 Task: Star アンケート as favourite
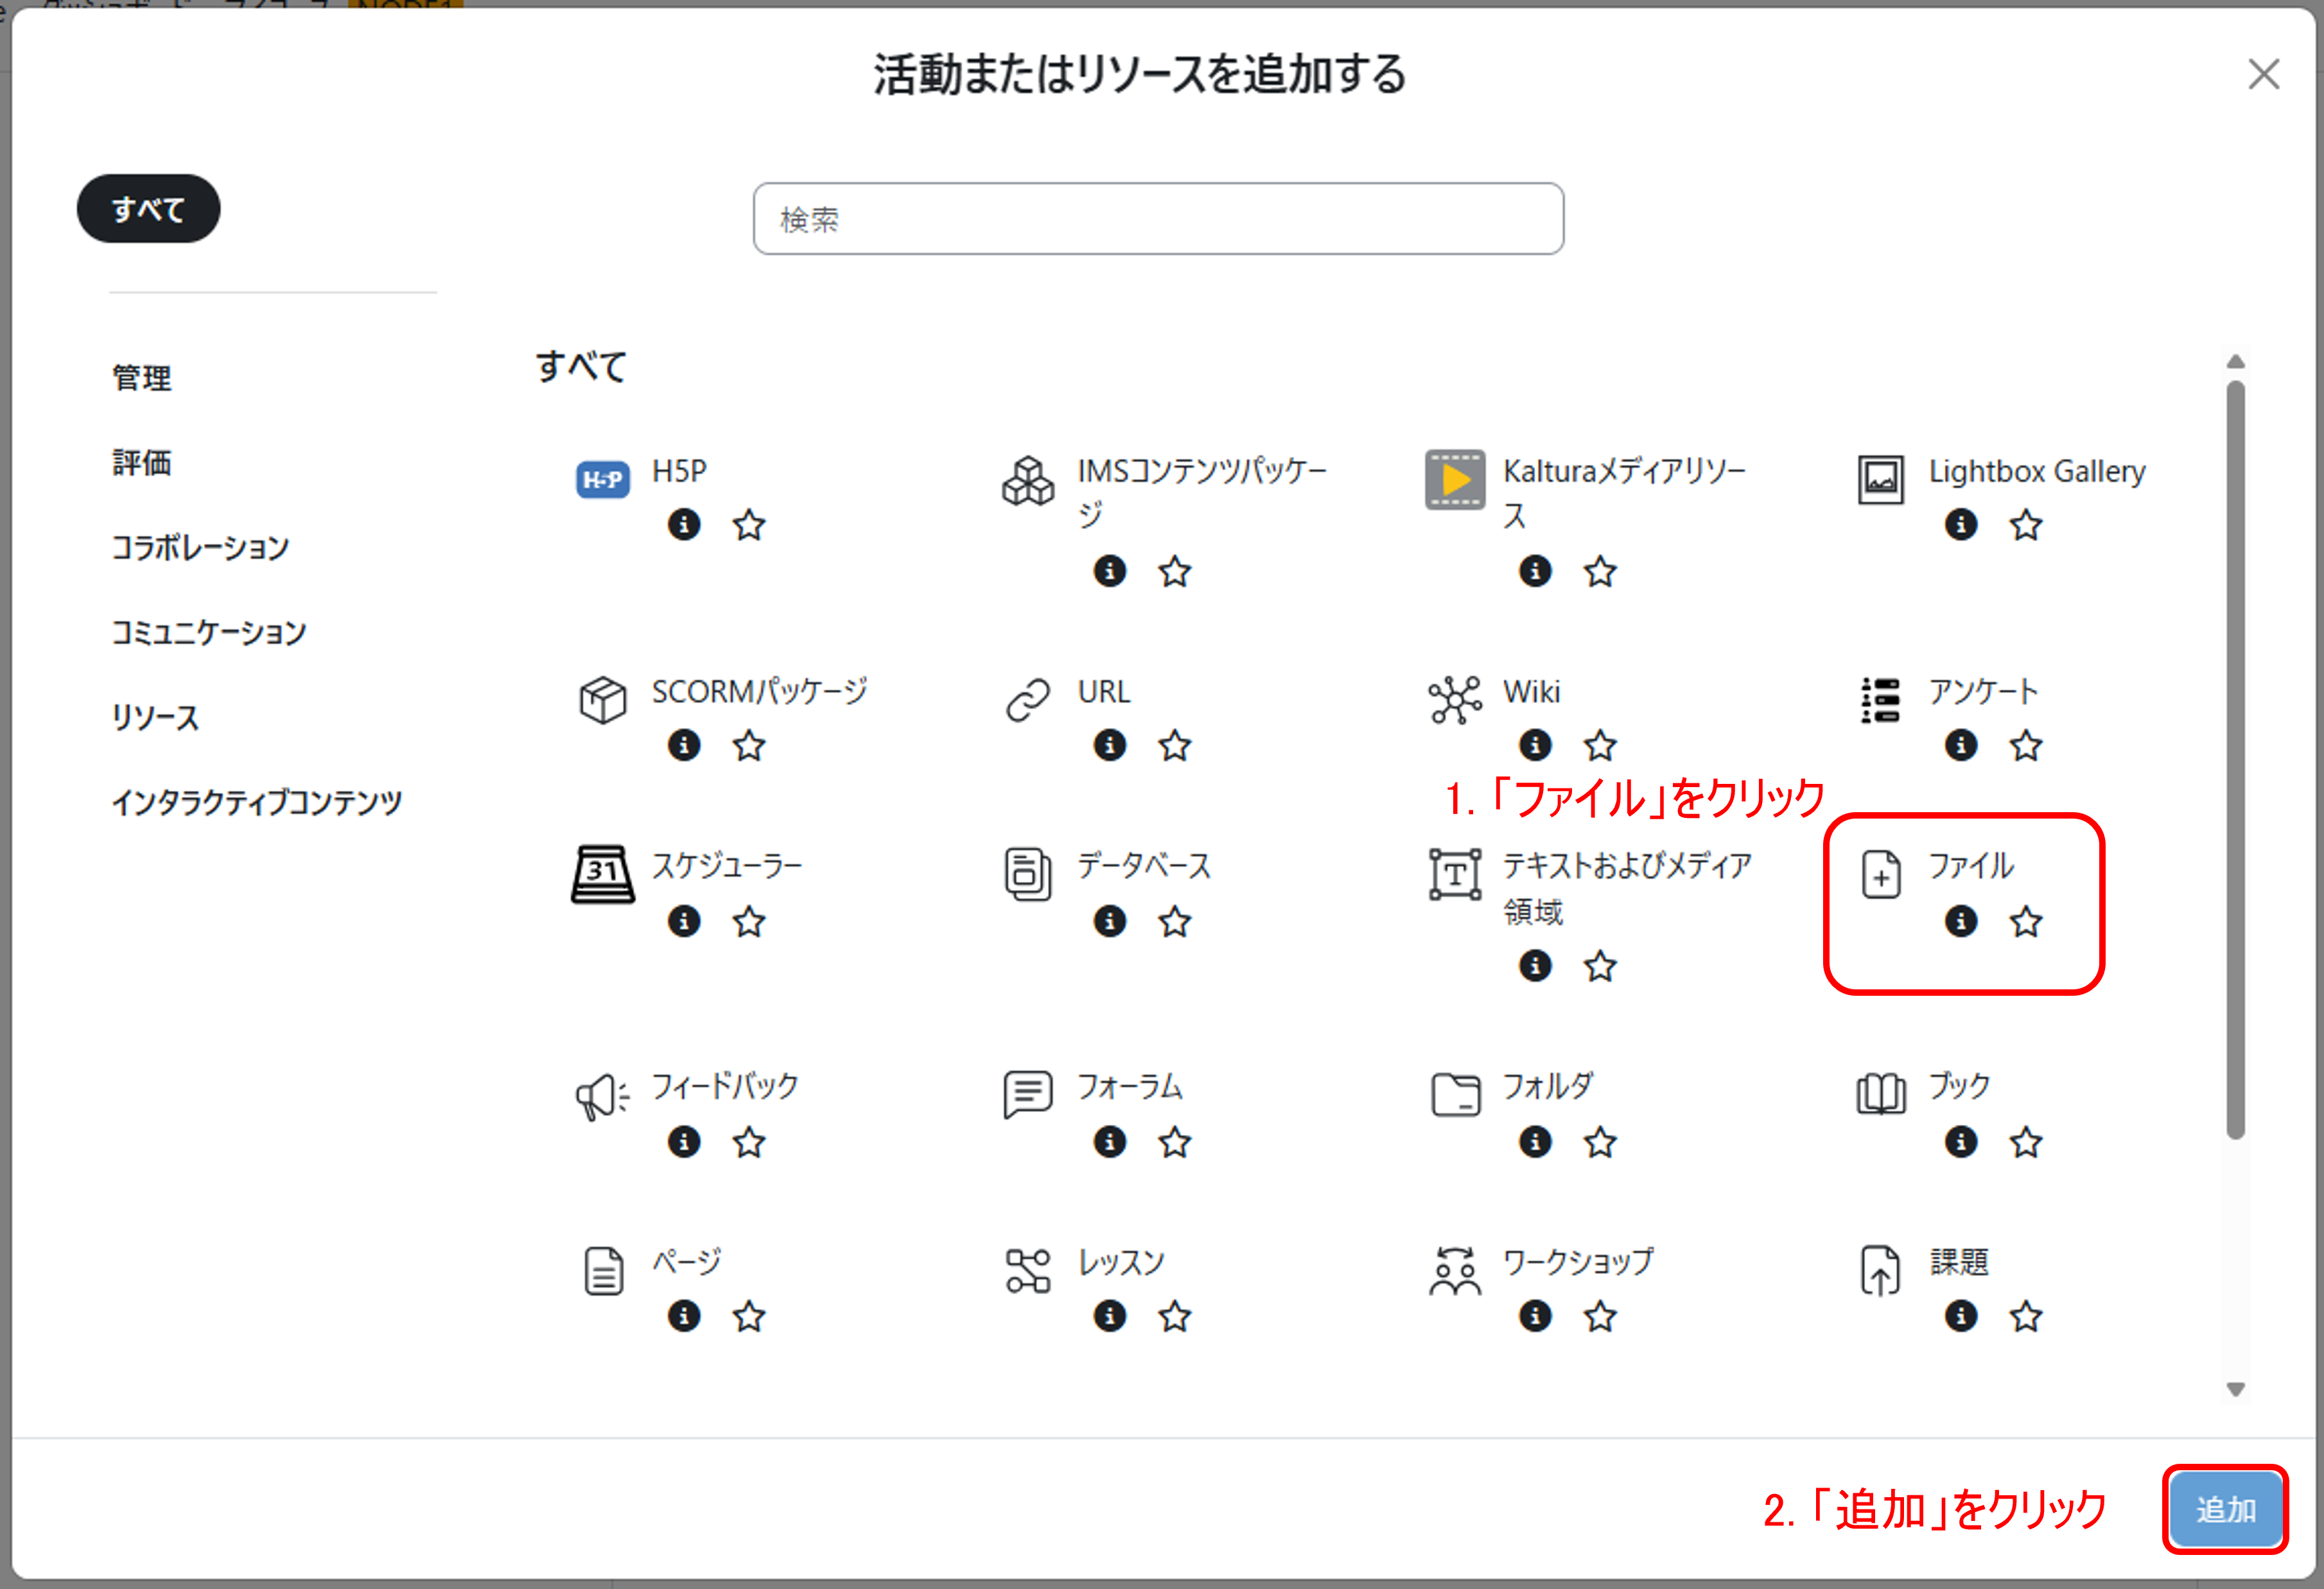[2026, 745]
